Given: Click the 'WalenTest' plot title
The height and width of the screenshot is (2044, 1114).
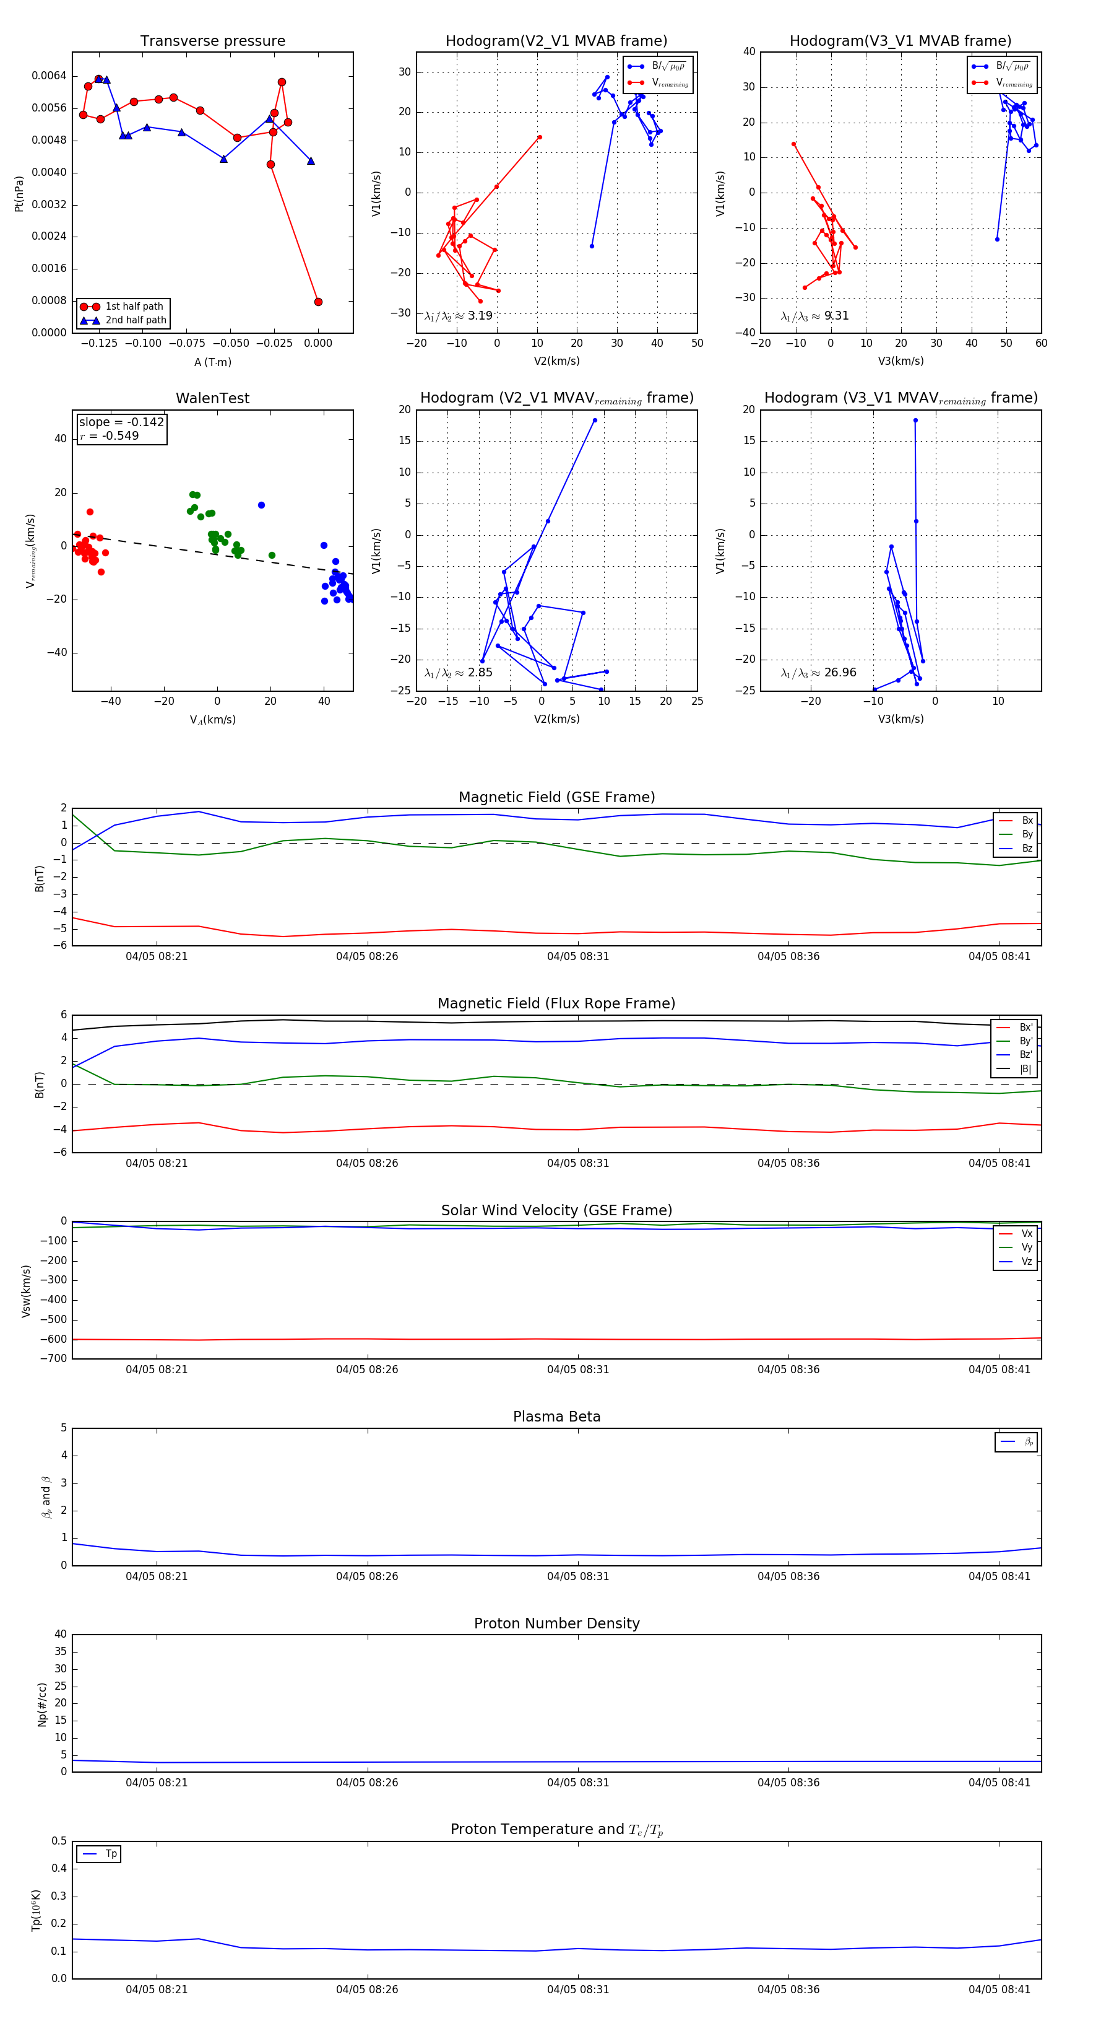Looking at the screenshot, I should coord(212,398).
